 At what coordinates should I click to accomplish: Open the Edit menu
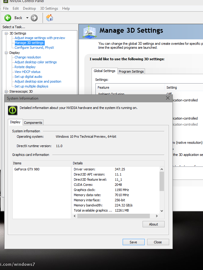pyautogui.click(x=16, y=8)
